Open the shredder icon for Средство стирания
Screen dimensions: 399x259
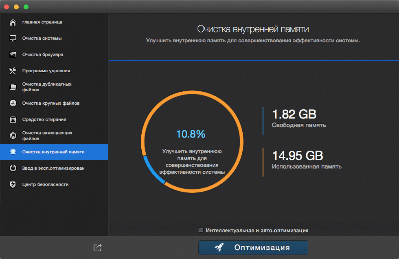(13, 119)
